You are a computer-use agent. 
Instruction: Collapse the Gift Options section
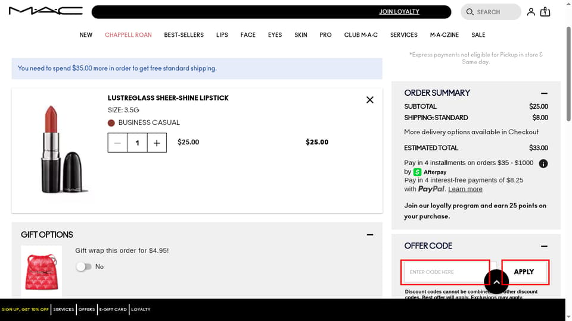click(x=369, y=235)
